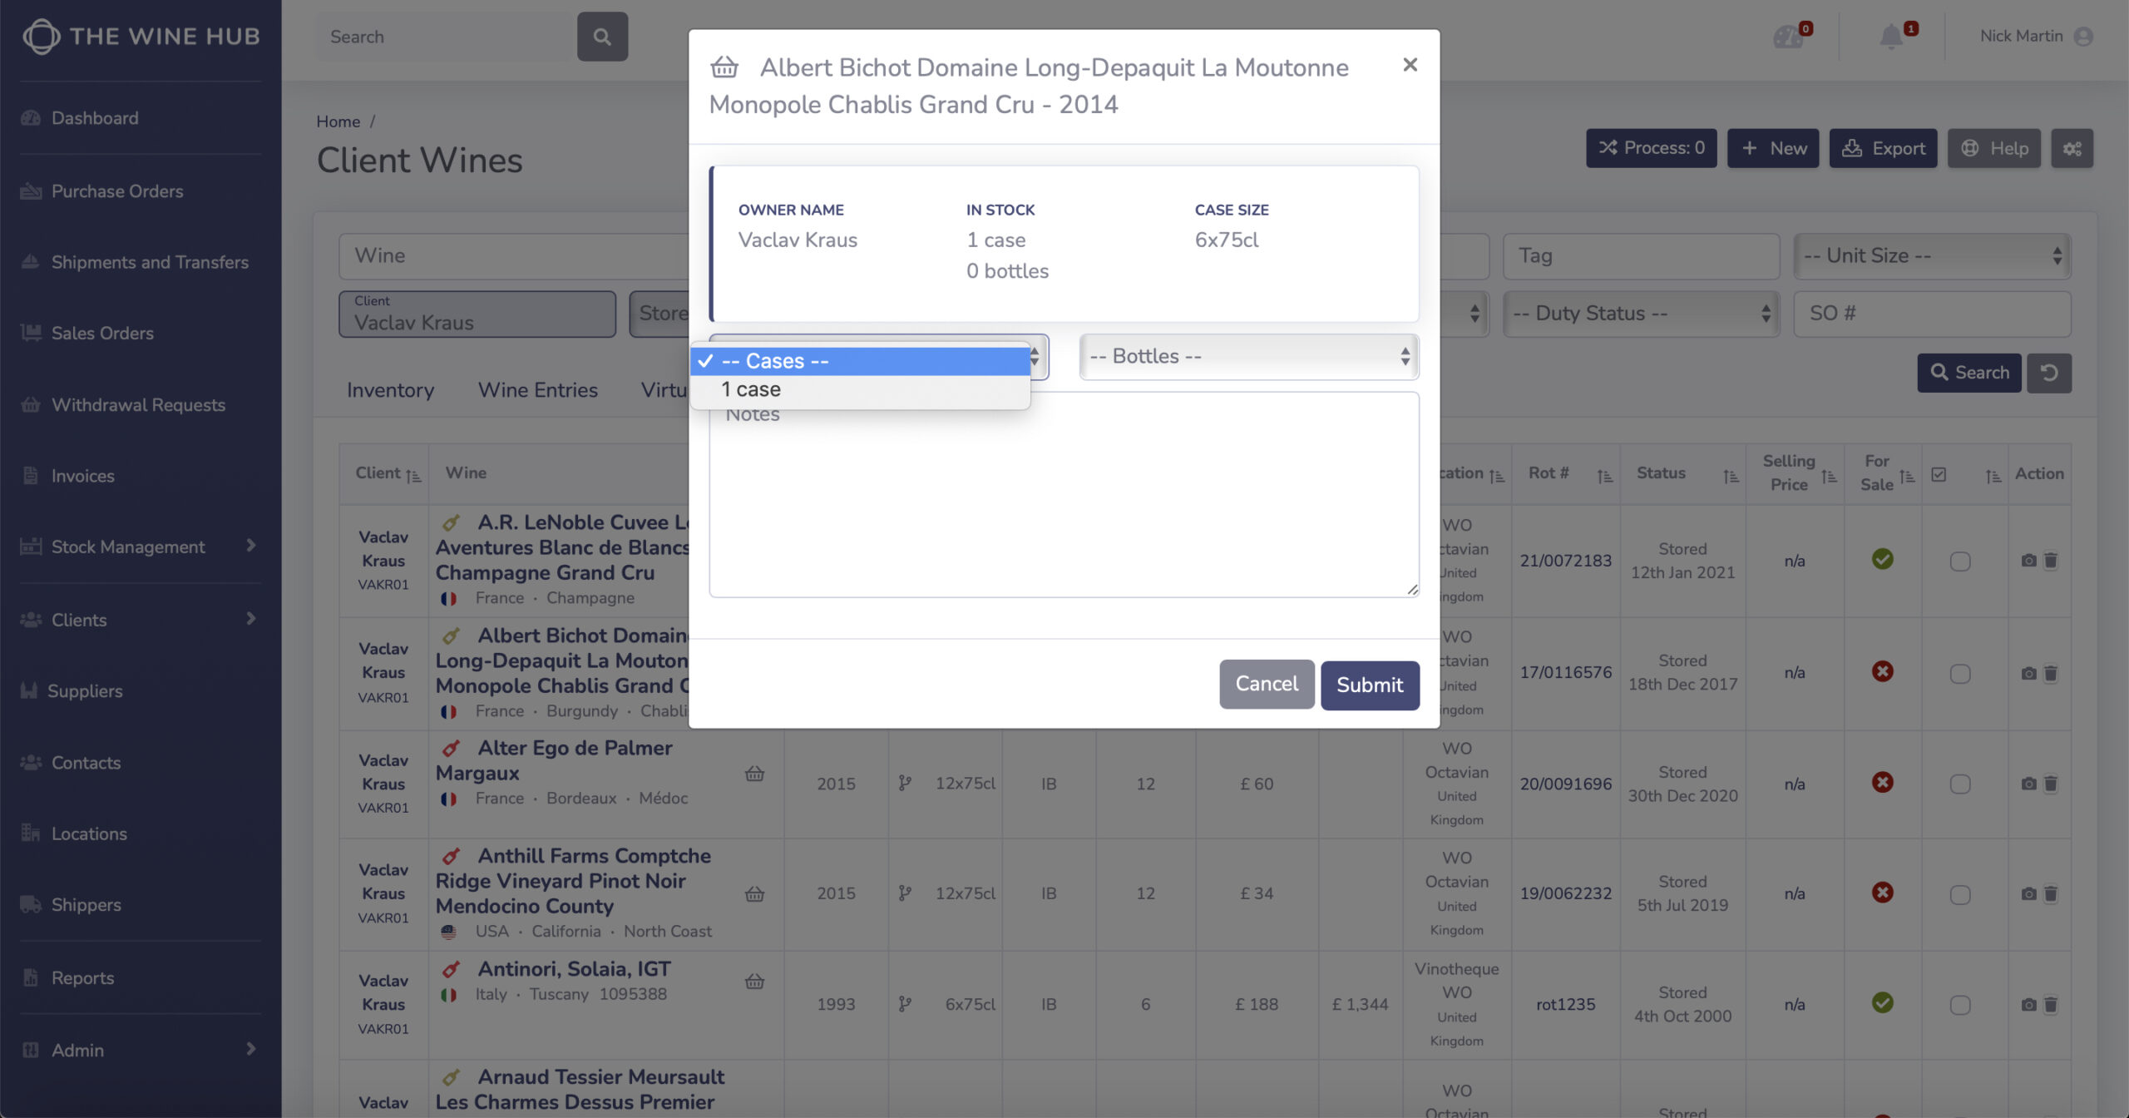The height and width of the screenshot is (1118, 2129).
Task: Expand the Clients sidebar menu
Action: pyautogui.click(x=140, y=620)
